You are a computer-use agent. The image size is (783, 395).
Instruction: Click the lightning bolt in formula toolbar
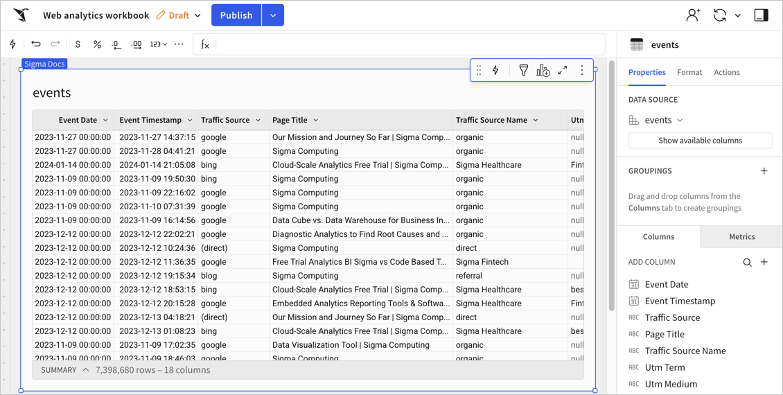pyautogui.click(x=13, y=44)
